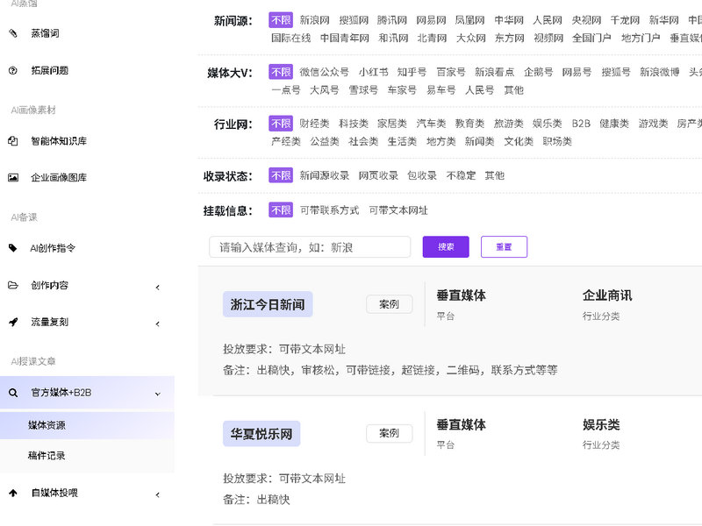The image size is (702, 526).
Task: Click the folder icon beside 创作内容
Action: [x=12, y=285]
